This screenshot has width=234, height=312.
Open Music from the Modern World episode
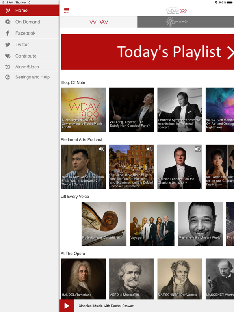(x=200, y=224)
